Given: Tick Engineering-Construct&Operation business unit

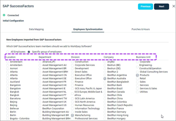Looking at the screenshot, I should coord(137,67).
